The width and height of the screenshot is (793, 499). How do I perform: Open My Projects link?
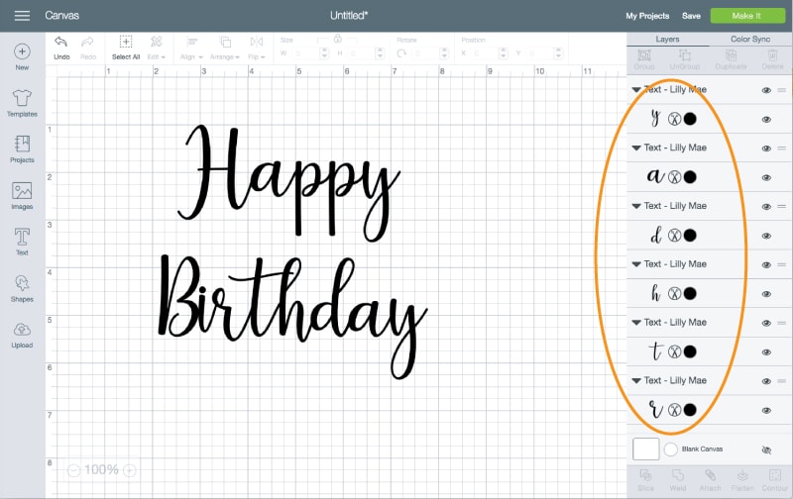pyautogui.click(x=647, y=16)
